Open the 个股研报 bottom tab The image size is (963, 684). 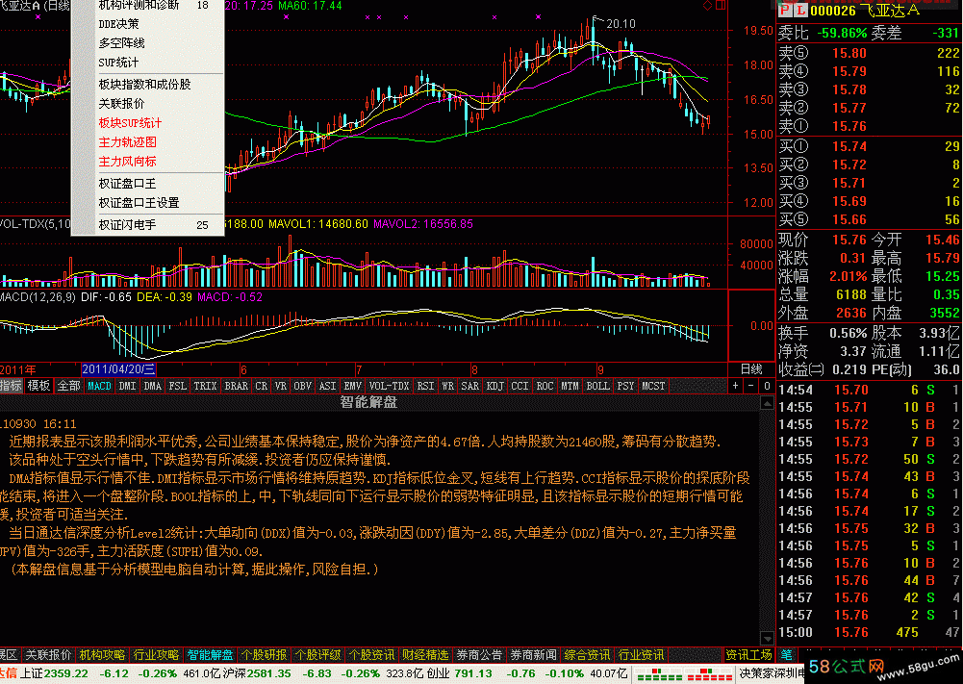point(265,655)
